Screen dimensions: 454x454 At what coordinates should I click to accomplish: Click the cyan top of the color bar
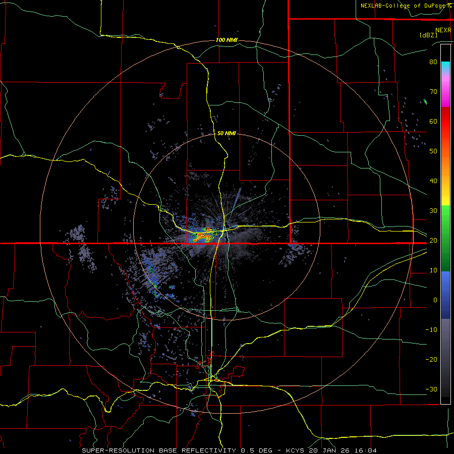pos(445,66)
